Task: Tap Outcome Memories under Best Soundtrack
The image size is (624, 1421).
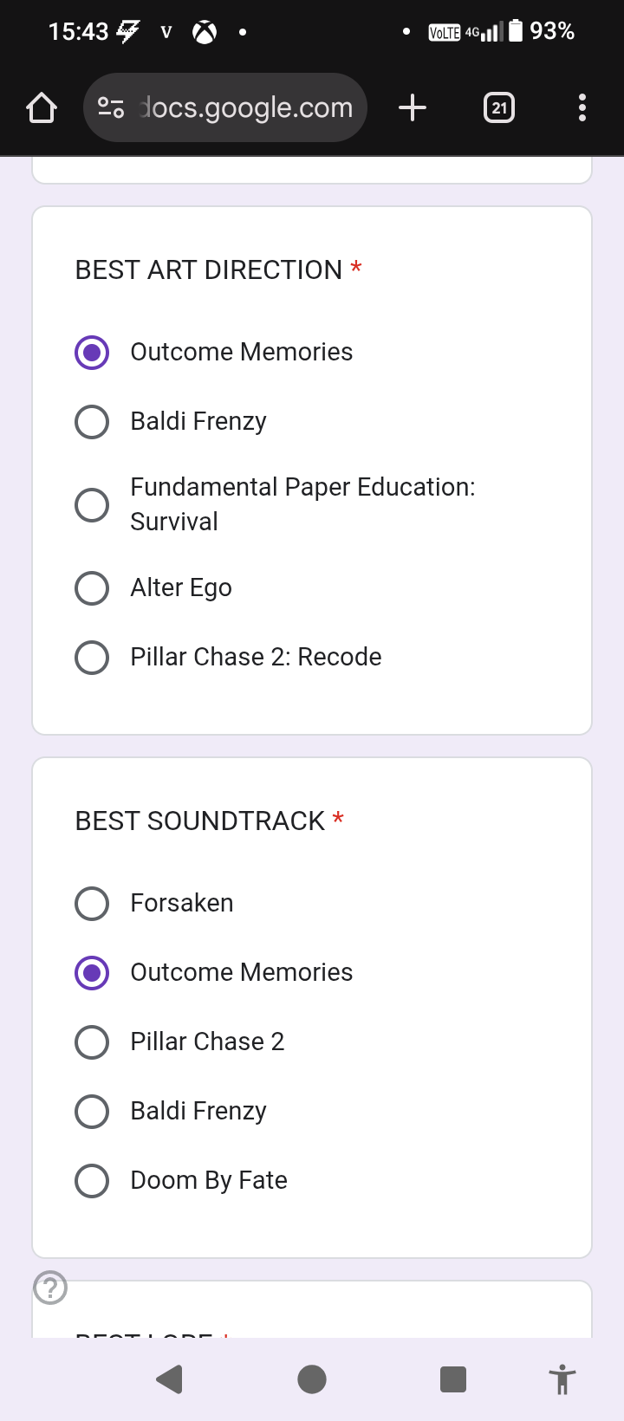Action: (92, 973)
